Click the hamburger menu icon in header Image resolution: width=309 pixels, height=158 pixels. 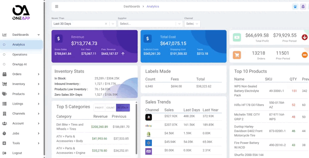pos(57,6)
